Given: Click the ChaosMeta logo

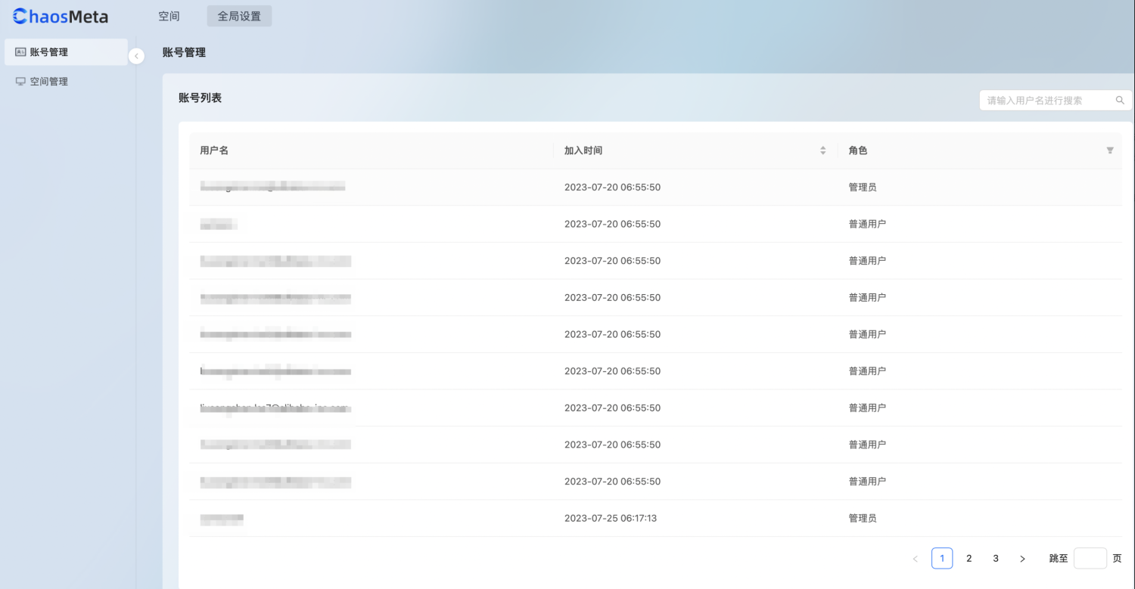Looking at the screenshot, I should click(61, 16).
